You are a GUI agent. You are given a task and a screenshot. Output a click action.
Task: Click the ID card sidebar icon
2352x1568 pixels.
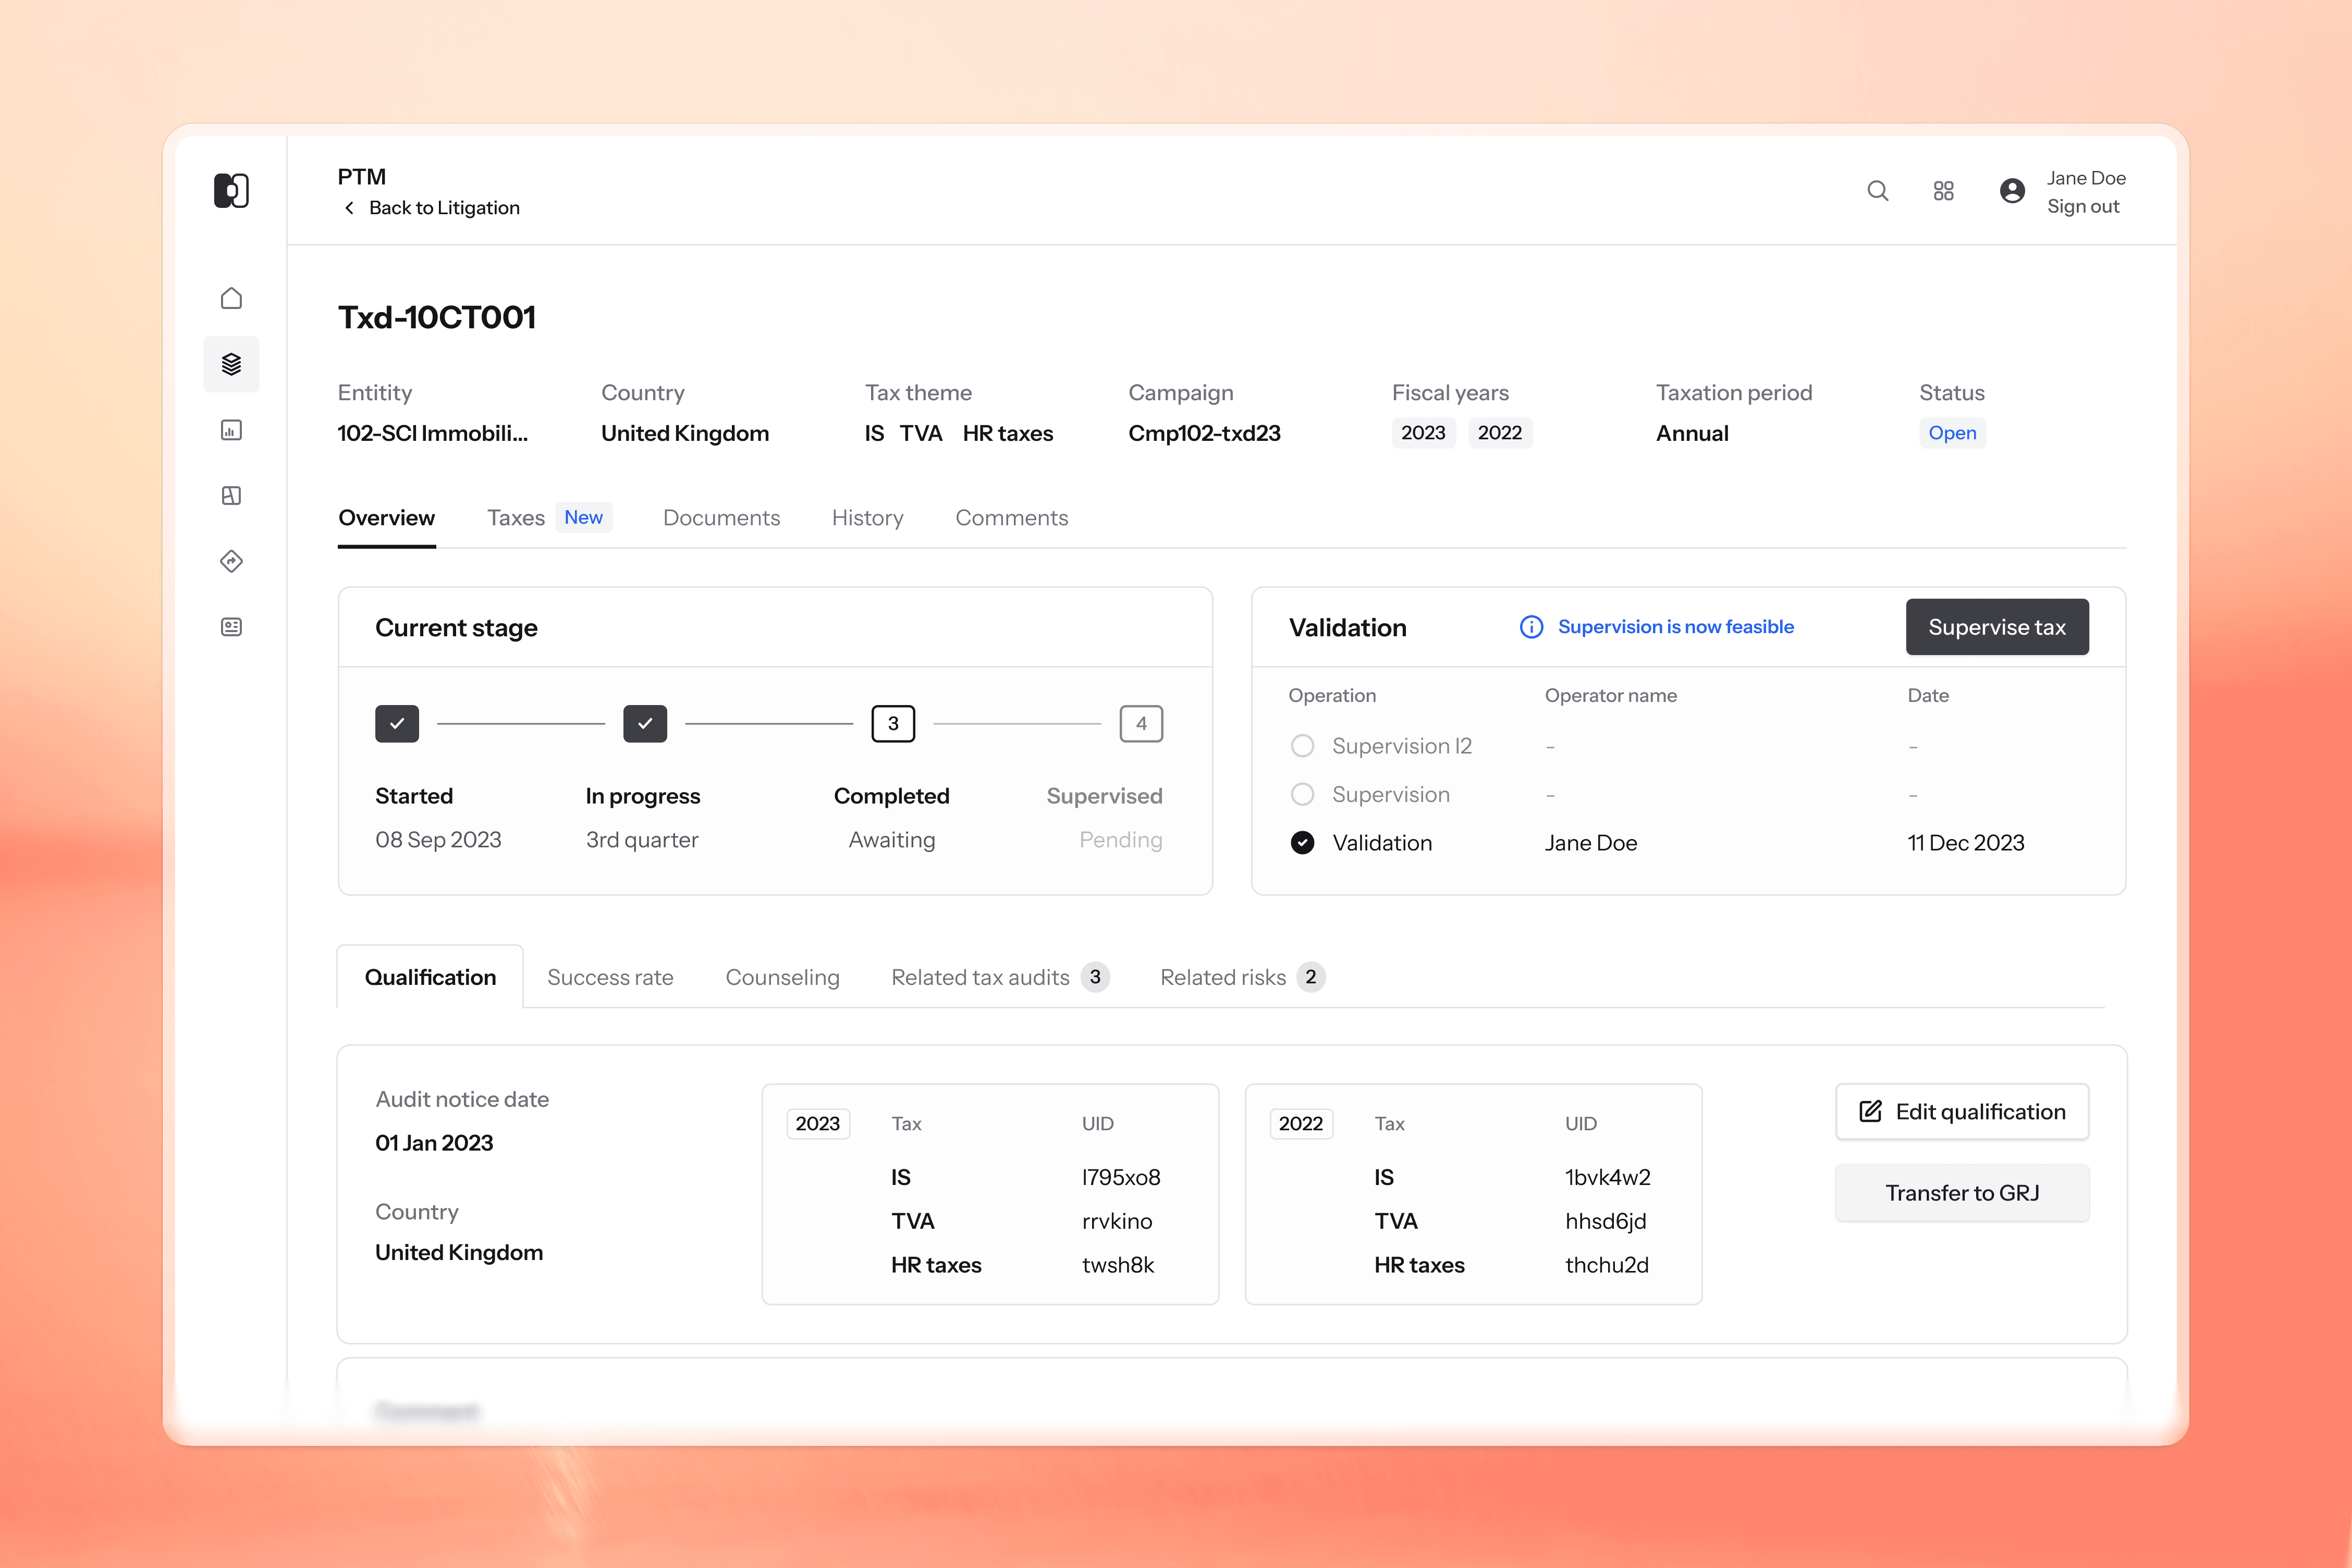pos(231,627)
